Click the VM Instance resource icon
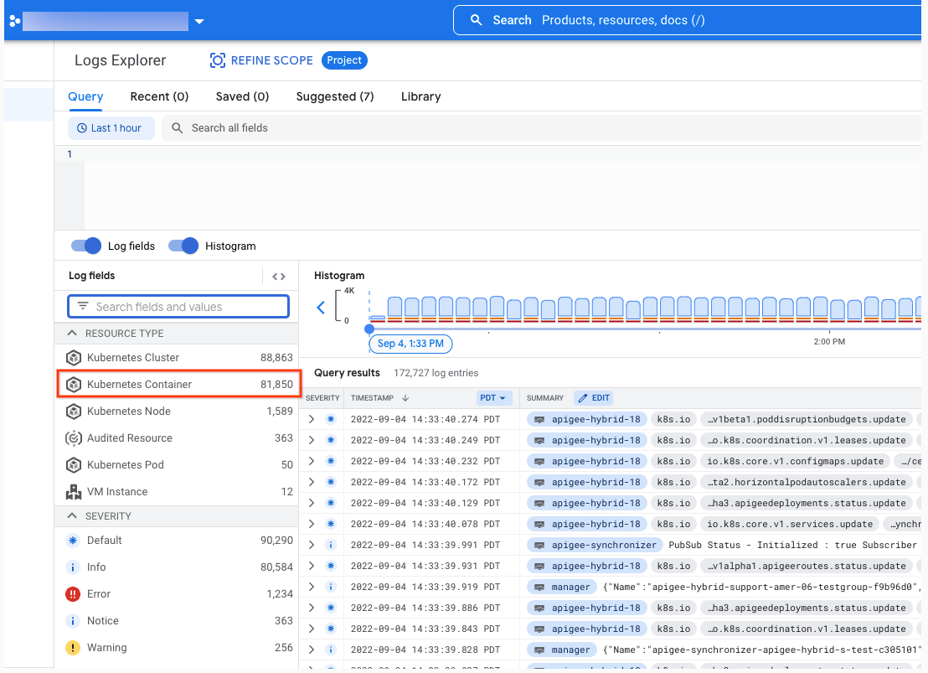This screenshot has height=673, width=928. pyautogui.click(x=74, y=492)
